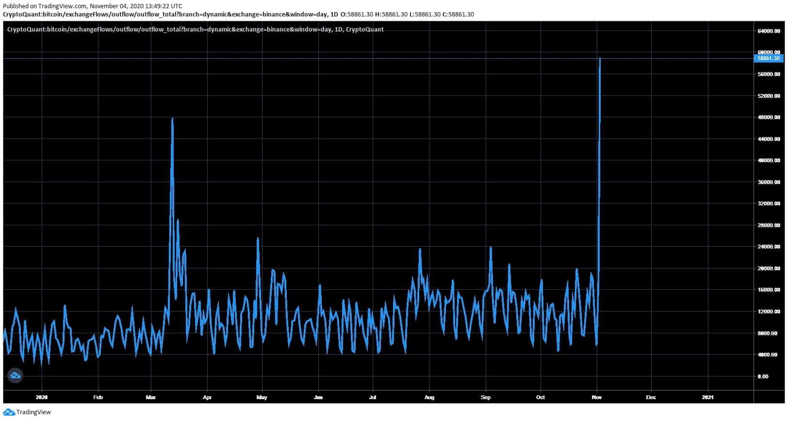The height and width of the screenshot is (421, 788).
Task: Select the CryptoQuant legend title inside the chart
Action: click(x=195, y=30)
